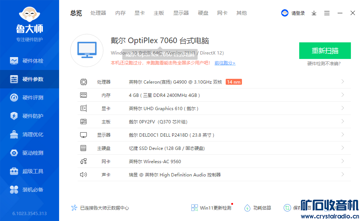Click 戴尔 0PY2FV motherboard text
The height and width of the screenshot is (221, 362).
[158, 122]
